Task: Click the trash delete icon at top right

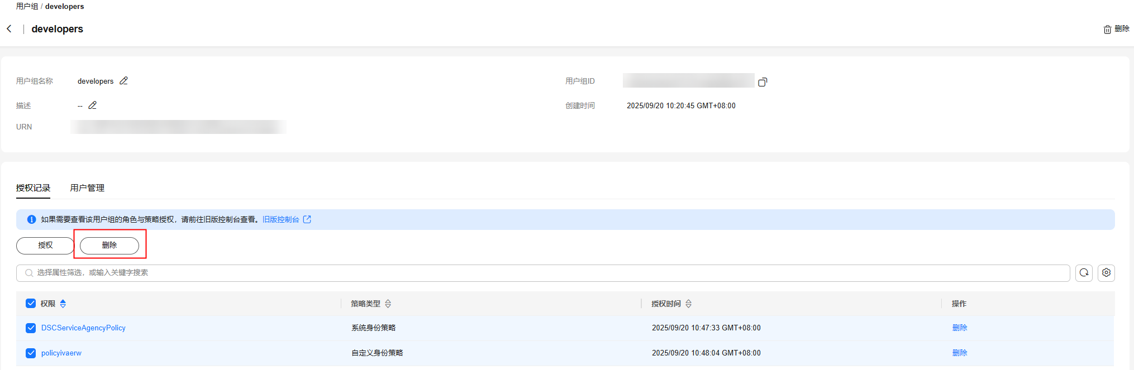Action: coord(1107,30)
